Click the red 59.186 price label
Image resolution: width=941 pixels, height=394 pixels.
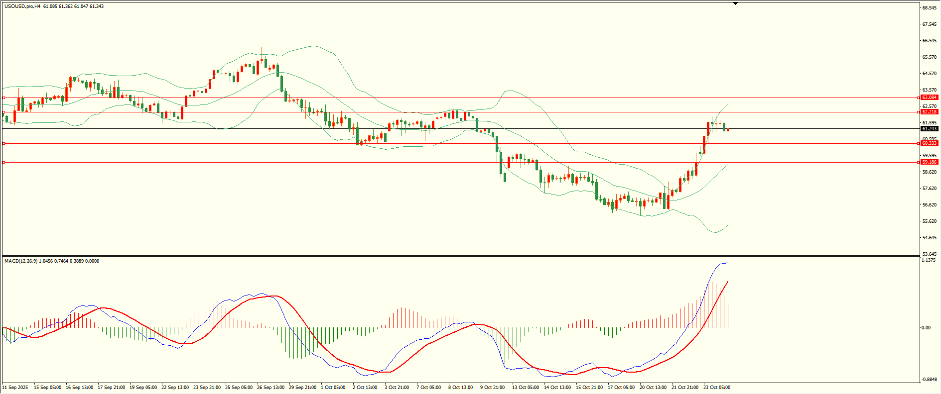(x=929, y=162)
